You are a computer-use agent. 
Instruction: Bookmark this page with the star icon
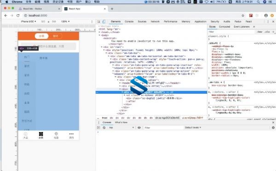tap(243, 16)
